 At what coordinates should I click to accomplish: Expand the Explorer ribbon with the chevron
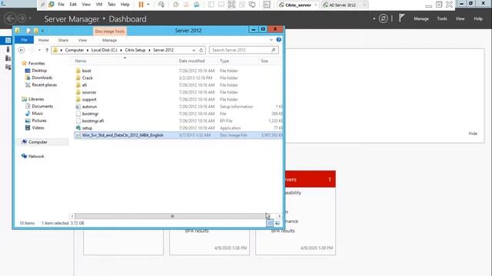coord(271,40)
